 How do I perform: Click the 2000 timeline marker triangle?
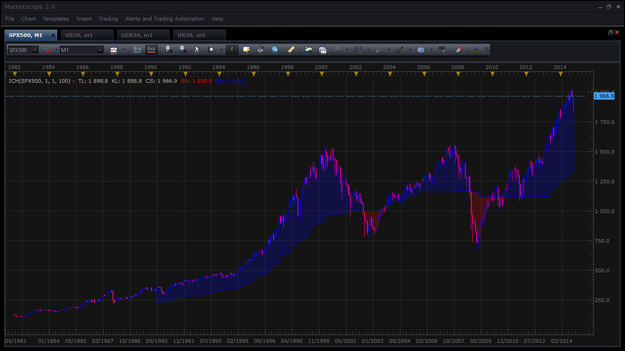322,74
